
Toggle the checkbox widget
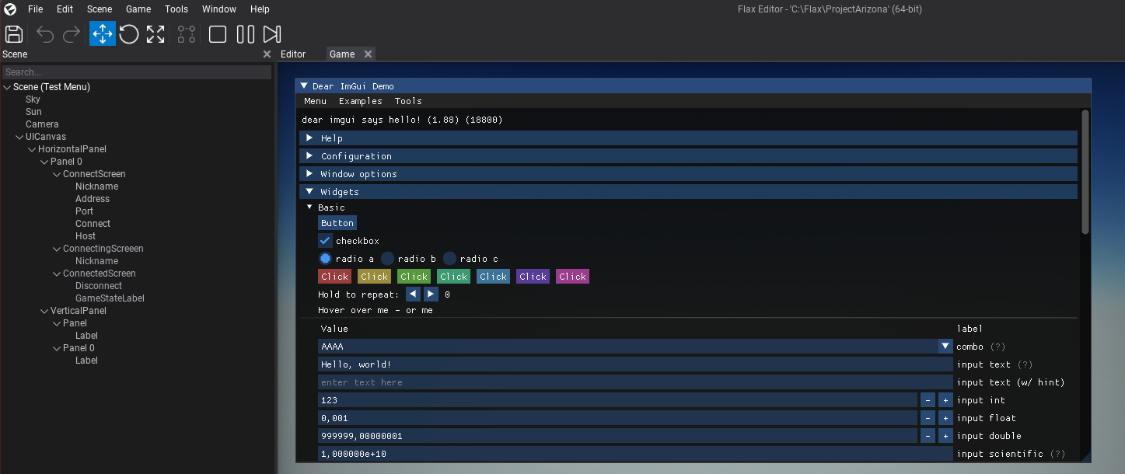coord(325,241)
